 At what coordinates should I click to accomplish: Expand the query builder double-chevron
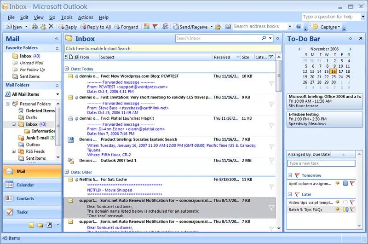tap(278, 38)
